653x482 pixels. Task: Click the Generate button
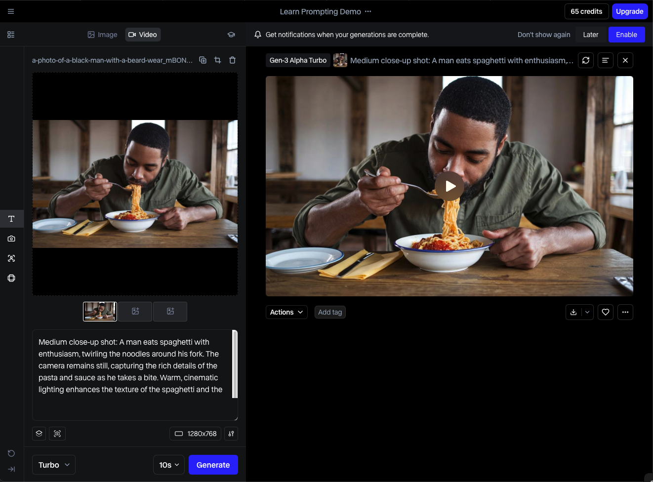[213, 465]
